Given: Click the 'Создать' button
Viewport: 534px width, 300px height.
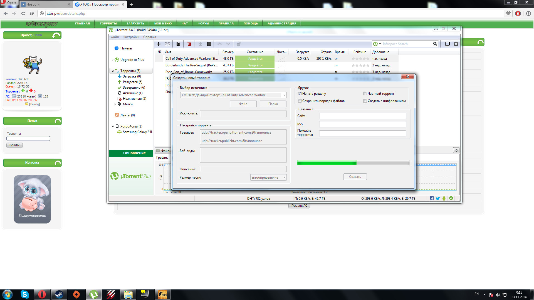Looking at the screenshot, I should 355,177.
